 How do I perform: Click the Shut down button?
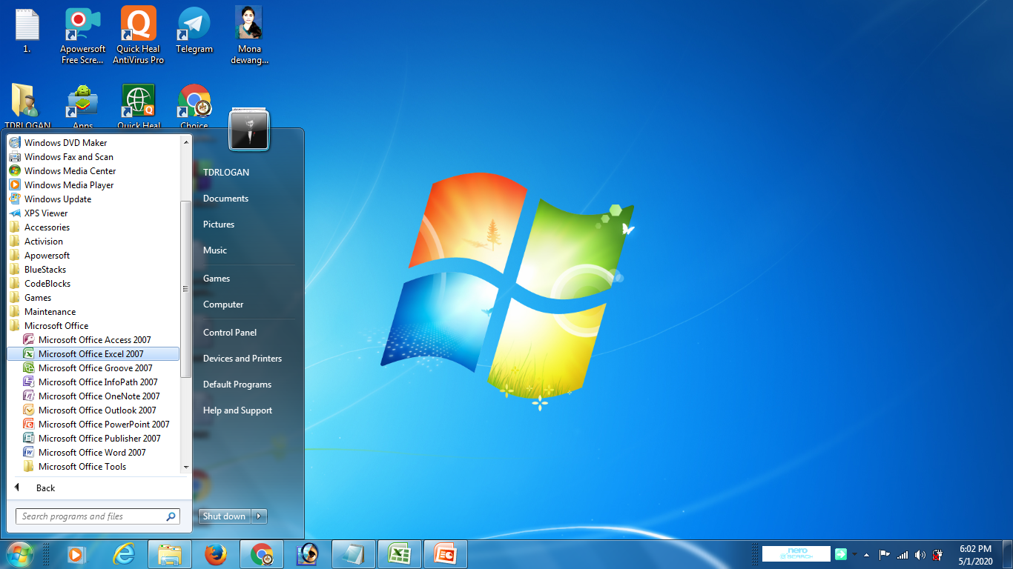click(x=225, y=516)
